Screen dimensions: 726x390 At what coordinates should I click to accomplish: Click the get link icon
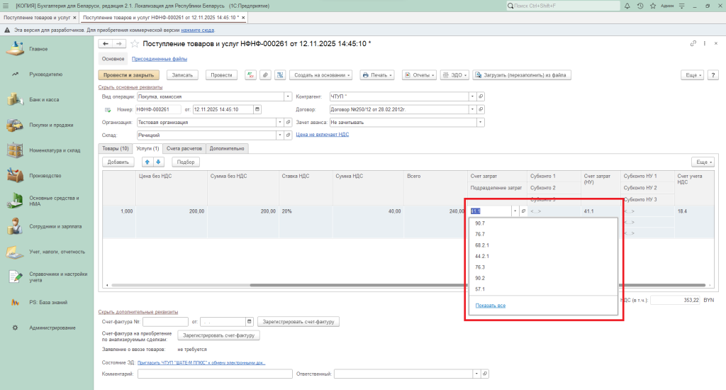(x=693, y=44)
